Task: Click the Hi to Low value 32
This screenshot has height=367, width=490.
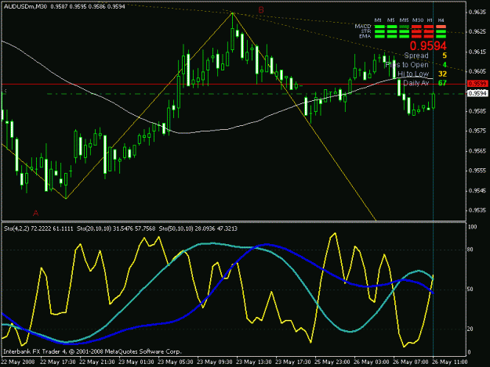Action: pos(442,74)
